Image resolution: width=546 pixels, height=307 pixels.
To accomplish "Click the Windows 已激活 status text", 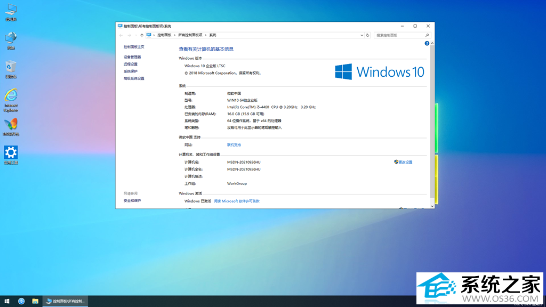I will click(197, 201).
